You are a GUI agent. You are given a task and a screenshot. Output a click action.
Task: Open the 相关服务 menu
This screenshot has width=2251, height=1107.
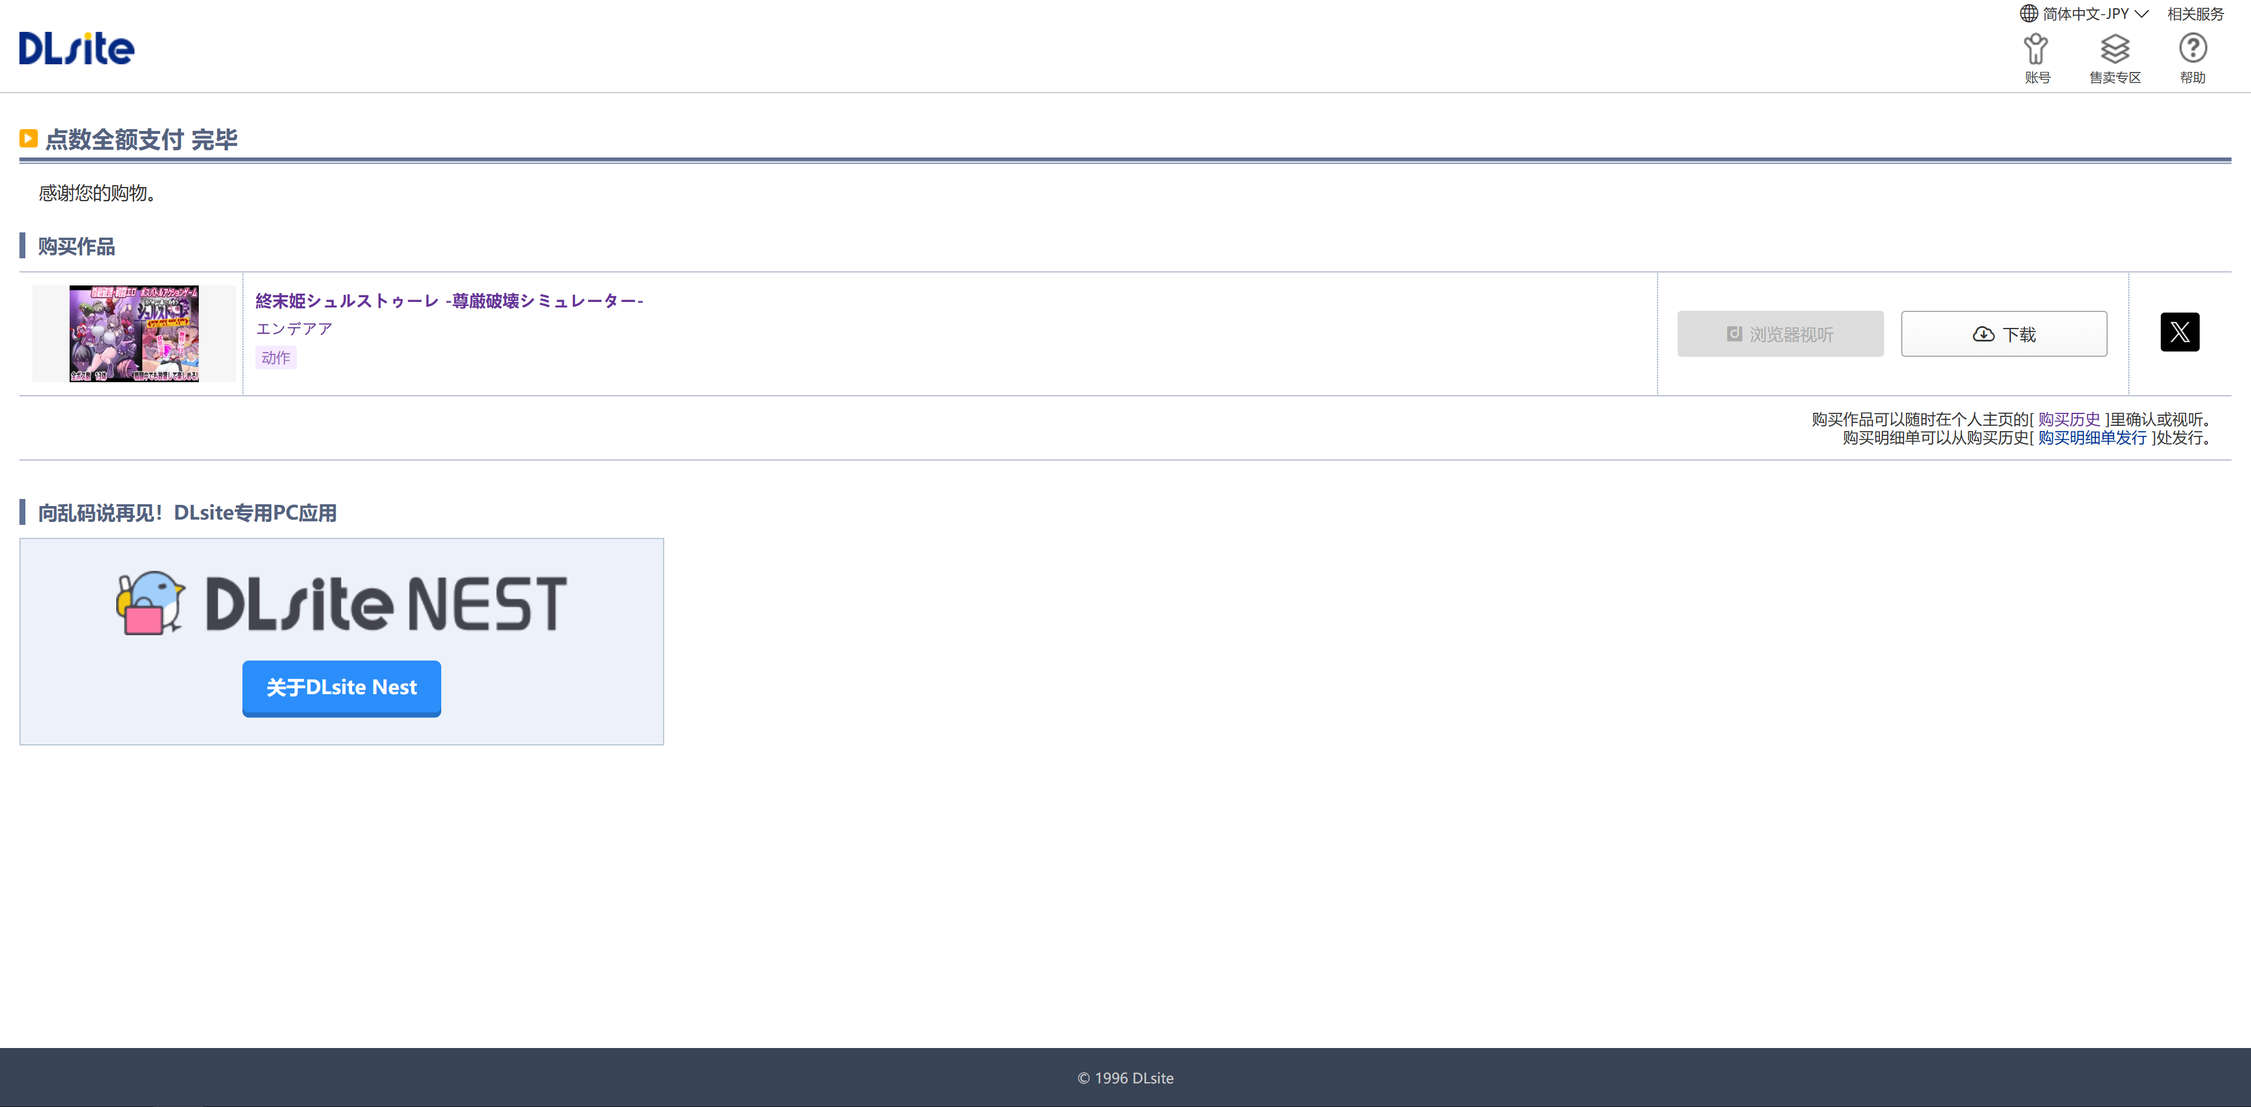[2195, 14]
